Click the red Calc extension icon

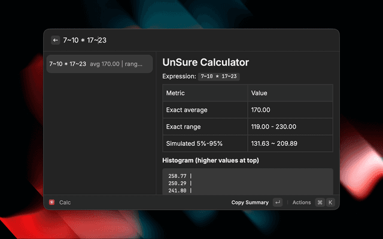[52, 203]
